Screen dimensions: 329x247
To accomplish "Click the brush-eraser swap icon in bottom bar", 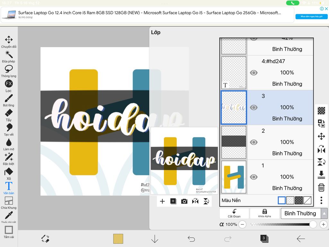I will click(45, 239).
